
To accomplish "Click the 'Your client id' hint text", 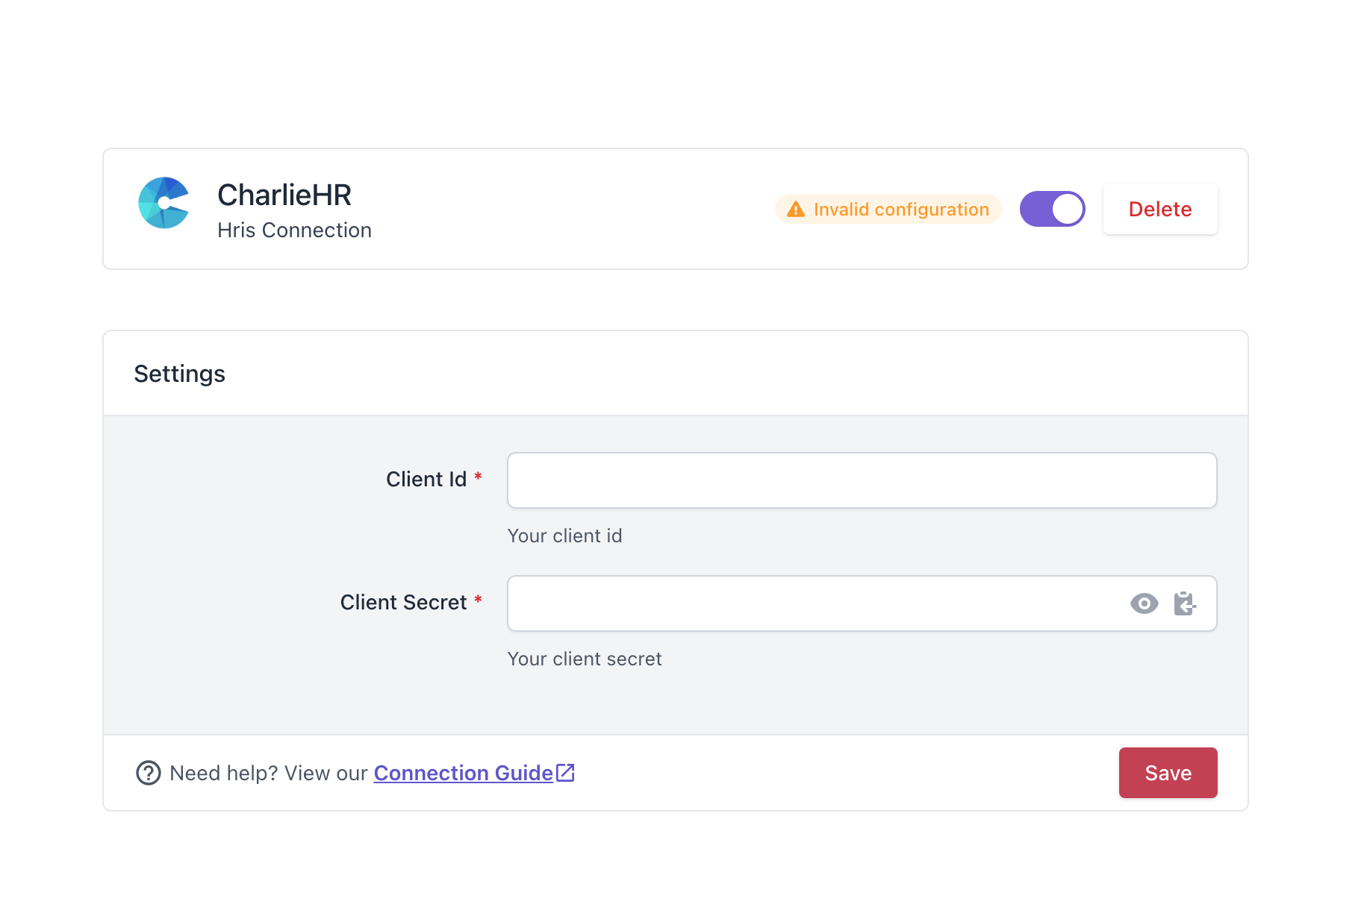I will pos(564,536).
